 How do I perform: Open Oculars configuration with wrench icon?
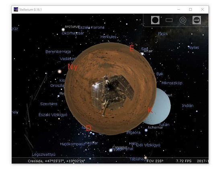tap(196, 20)
